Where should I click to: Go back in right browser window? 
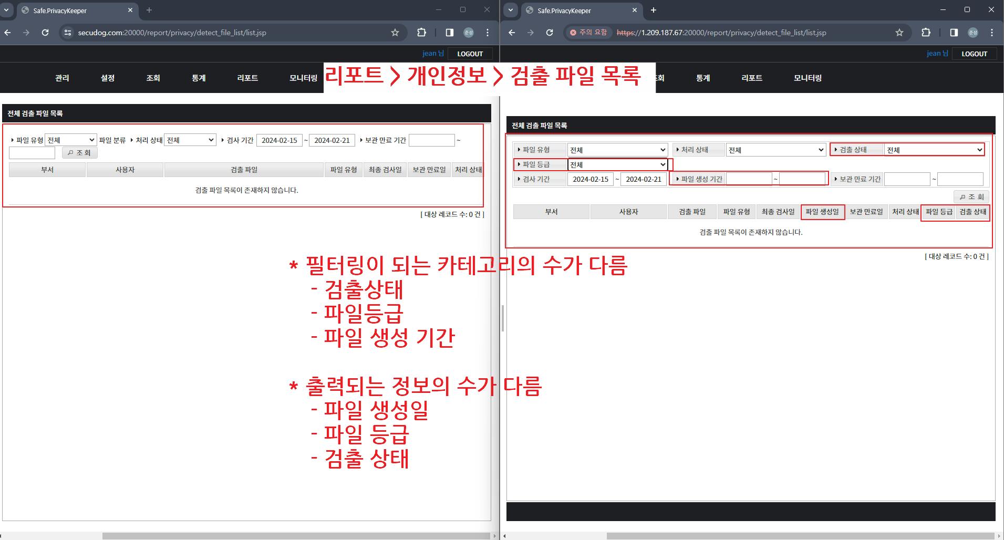click(512, 33)
